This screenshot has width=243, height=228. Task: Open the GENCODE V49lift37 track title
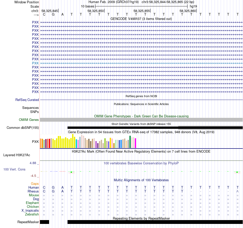coord(141,19)
